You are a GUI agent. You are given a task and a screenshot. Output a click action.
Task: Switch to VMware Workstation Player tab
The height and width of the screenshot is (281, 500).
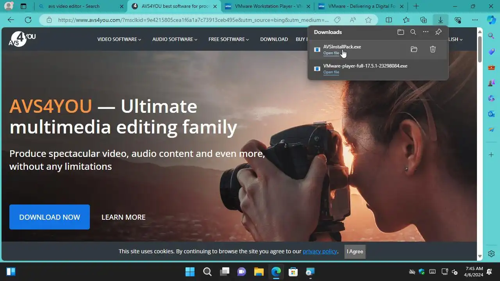coord(267,6)
